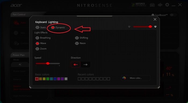Pick the orange basic color swatch
Screen dimensions: 188x103
pos(41,79)
